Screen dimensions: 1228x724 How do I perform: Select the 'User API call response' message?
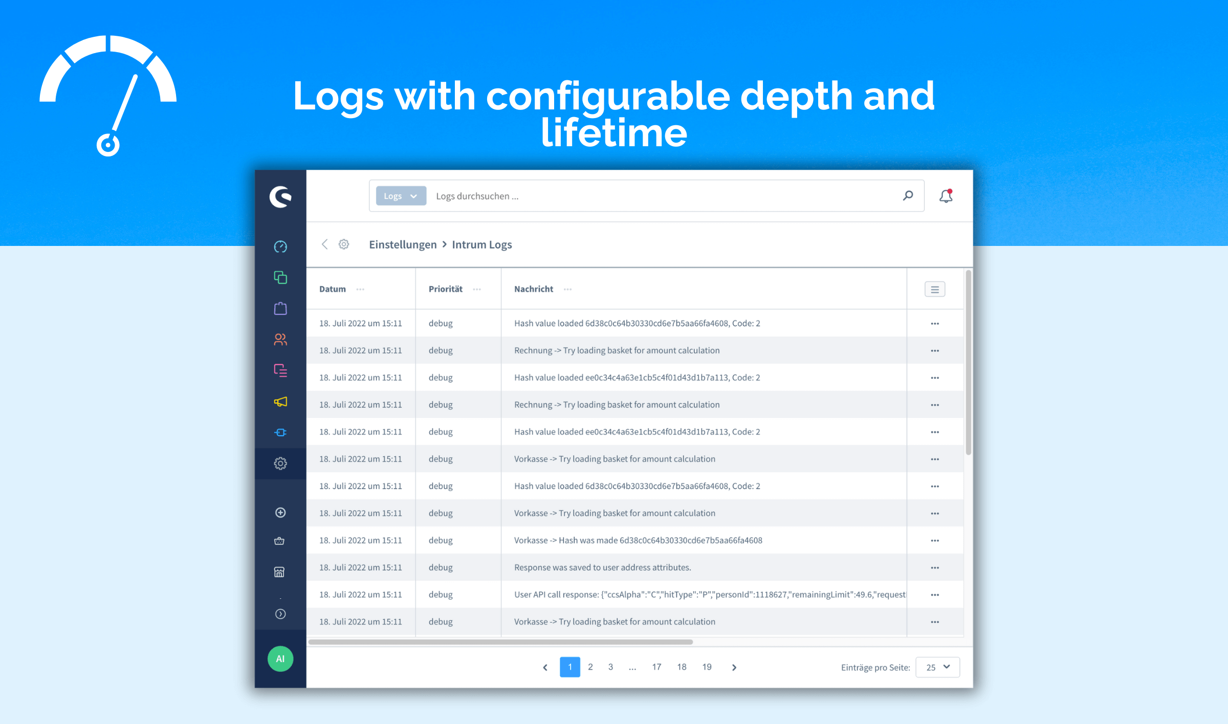710,594
